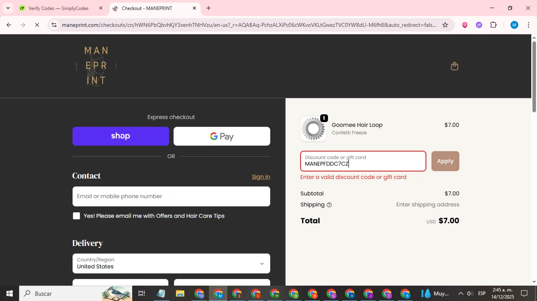Screen dimensions: 537x301
Task: Open Task View on the taskbar
Action: (142, 294)
